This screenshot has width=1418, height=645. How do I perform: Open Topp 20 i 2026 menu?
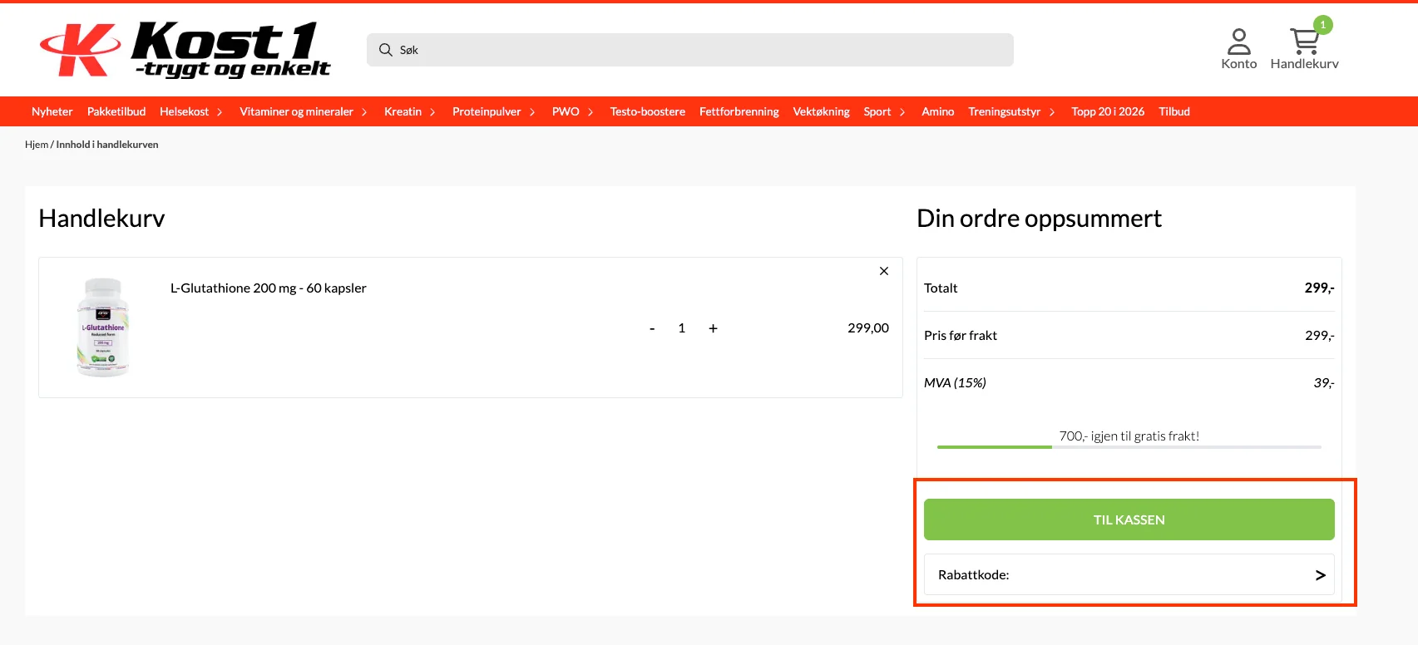tap(1108, 111)
